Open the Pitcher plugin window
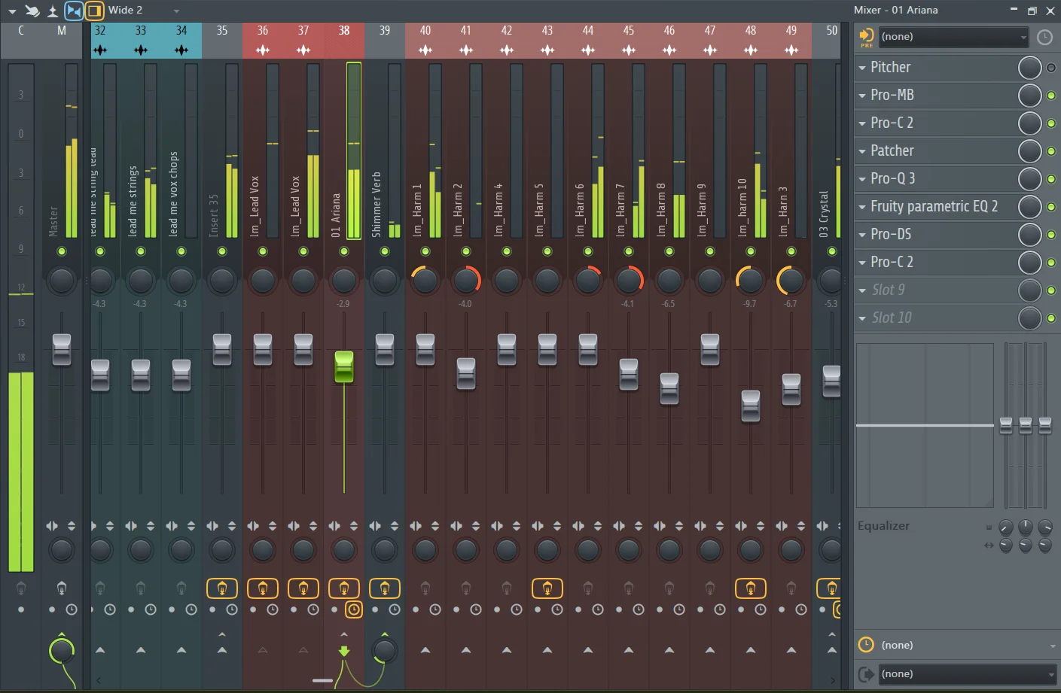The width and height of the screenshot is (1061, 693). pos(891,67)
